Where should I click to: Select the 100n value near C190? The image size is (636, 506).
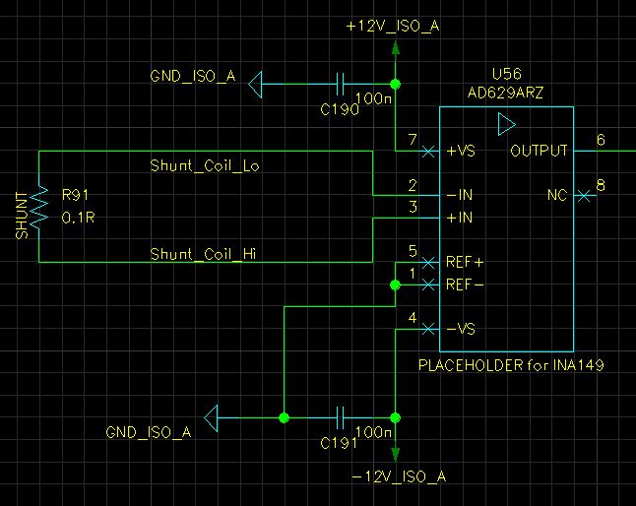(374, 98)
